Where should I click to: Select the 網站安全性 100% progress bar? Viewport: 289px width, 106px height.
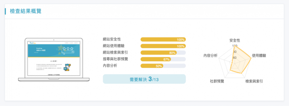click(163, 40)
